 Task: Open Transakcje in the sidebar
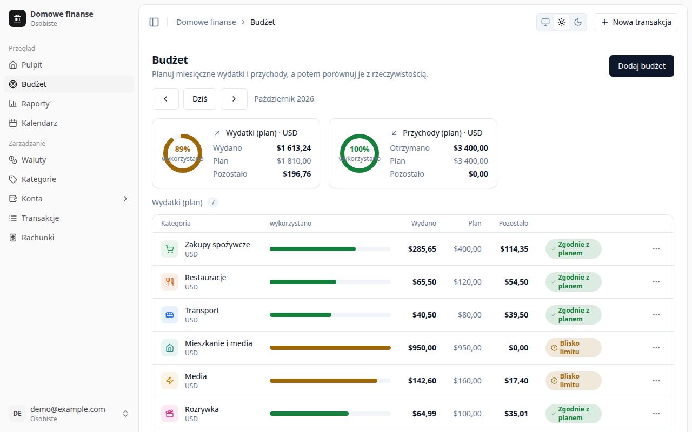(x=69, y=218)
